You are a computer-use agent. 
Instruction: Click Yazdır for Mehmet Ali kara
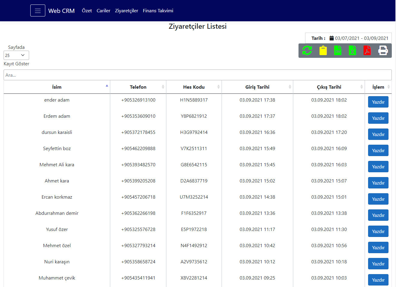pyautogui.click(x=378, y=167)
